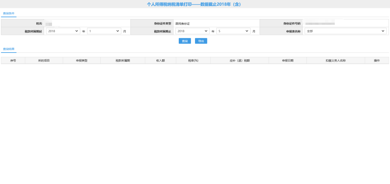Click the 导出 export button

click(x=201, y=41)
